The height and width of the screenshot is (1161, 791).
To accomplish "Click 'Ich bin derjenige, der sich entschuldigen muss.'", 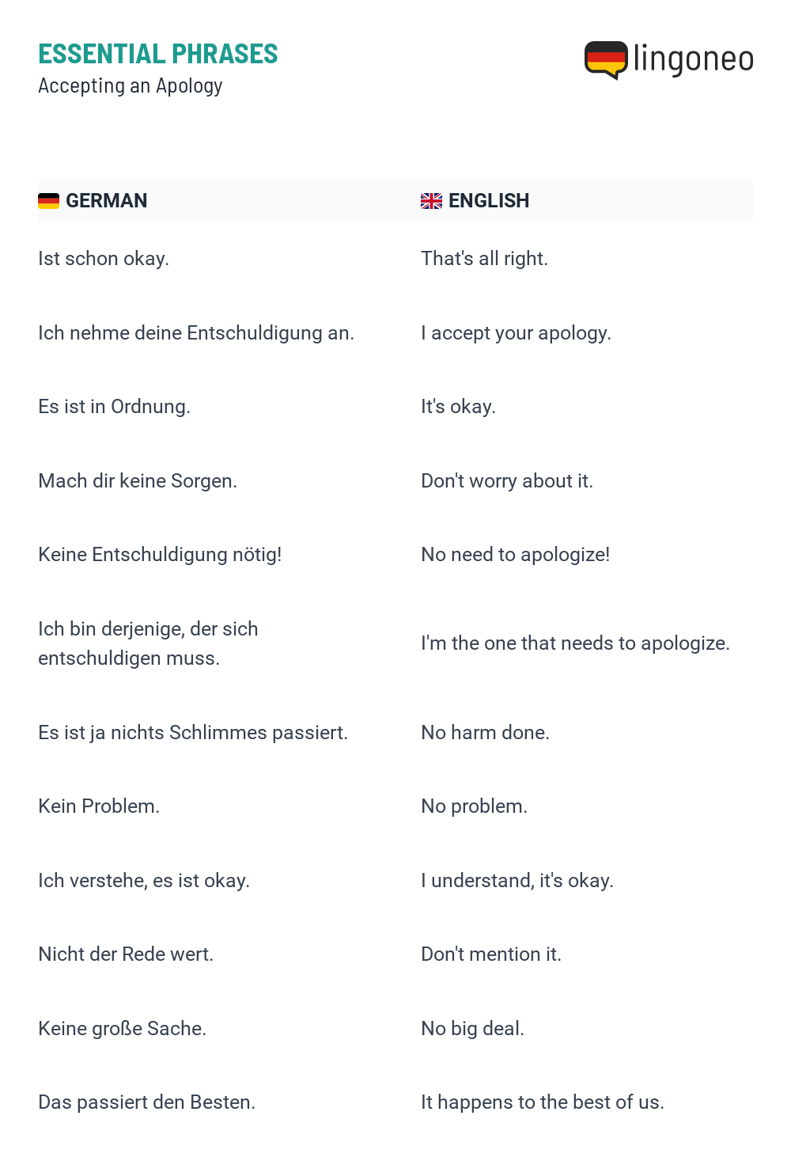I will point(148,643).
